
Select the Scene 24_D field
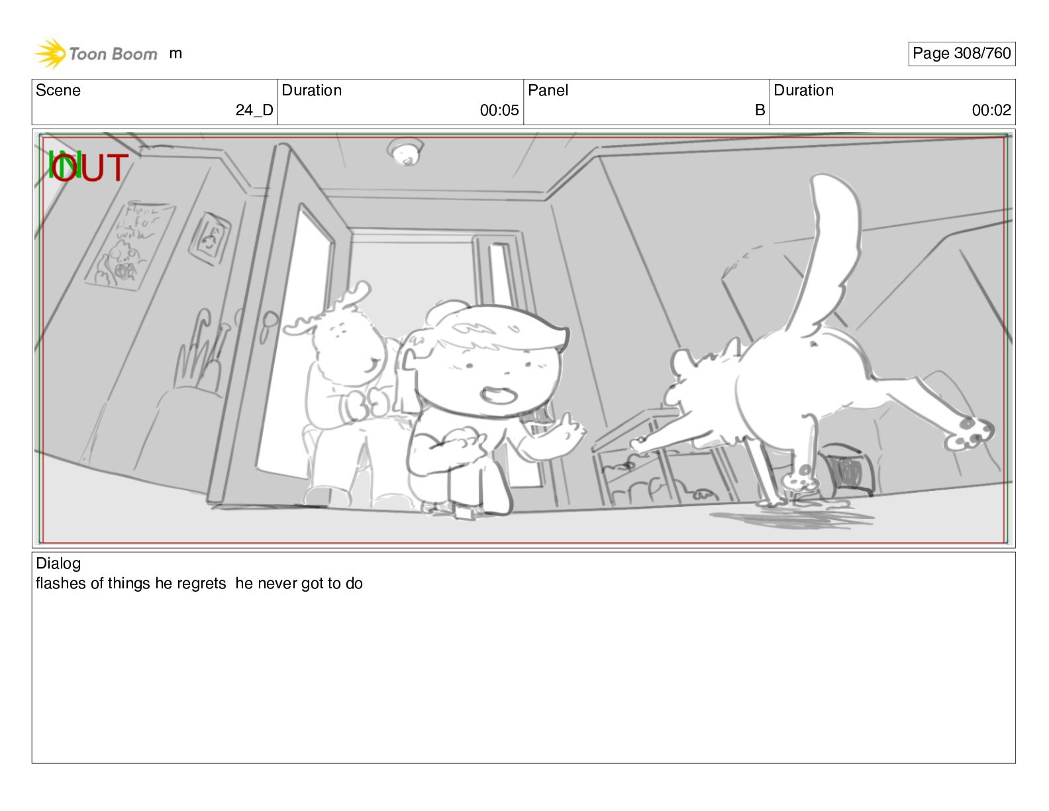point(155,102)
